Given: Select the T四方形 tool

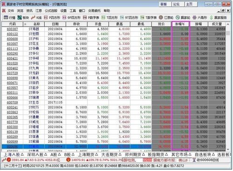Looking at the screenshot, I should [110, 18].
